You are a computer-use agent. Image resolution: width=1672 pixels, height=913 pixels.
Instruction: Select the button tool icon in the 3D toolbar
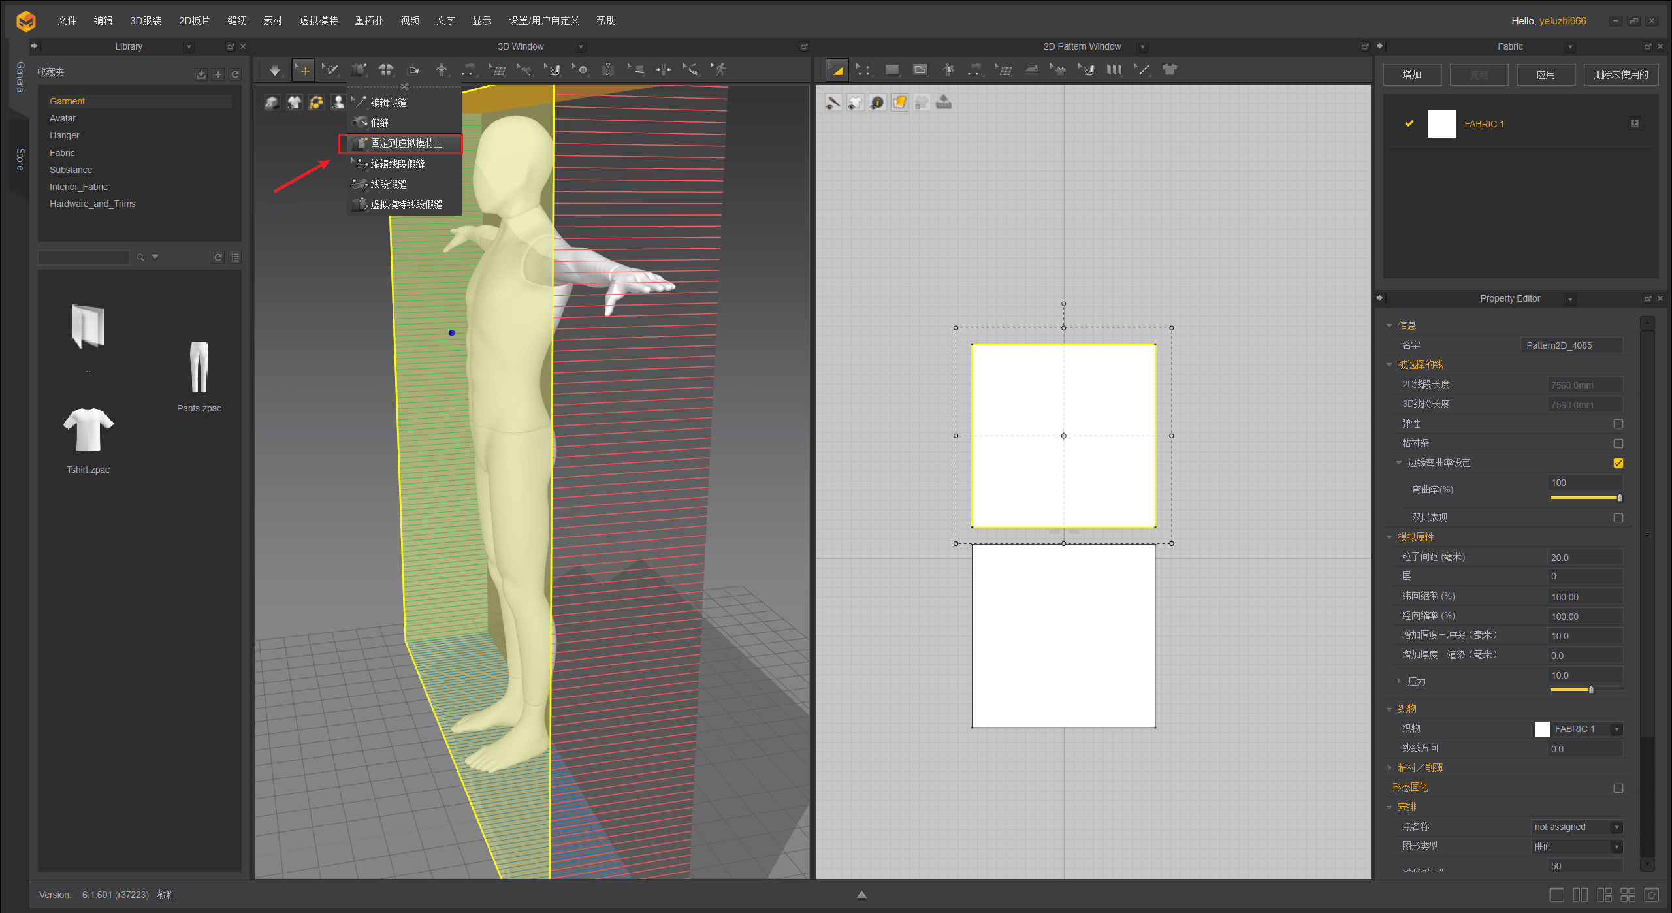(581, 69)
